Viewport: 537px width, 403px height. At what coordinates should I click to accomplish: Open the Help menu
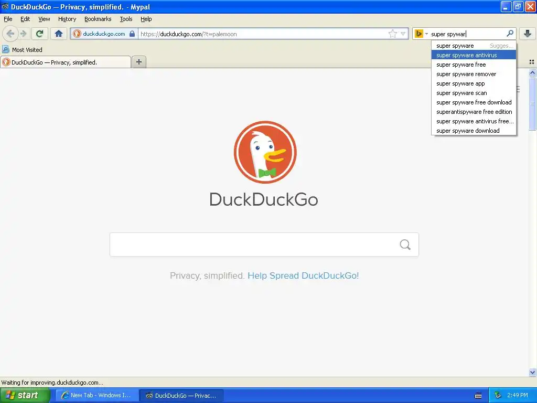(146, 19)
